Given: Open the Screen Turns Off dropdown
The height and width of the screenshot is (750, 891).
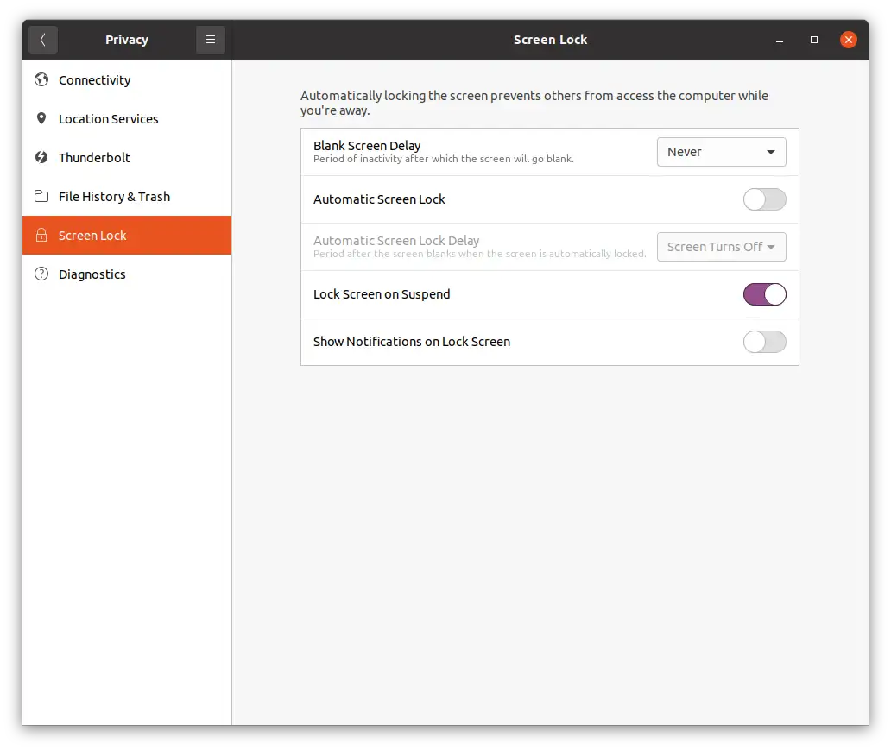Looking at the screenshot, I should click(x=721, y=247).
